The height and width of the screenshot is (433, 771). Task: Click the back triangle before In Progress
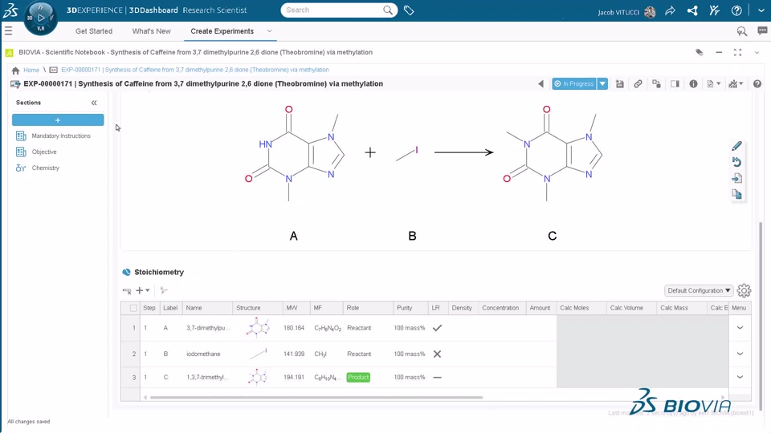[x=541, y=84]
